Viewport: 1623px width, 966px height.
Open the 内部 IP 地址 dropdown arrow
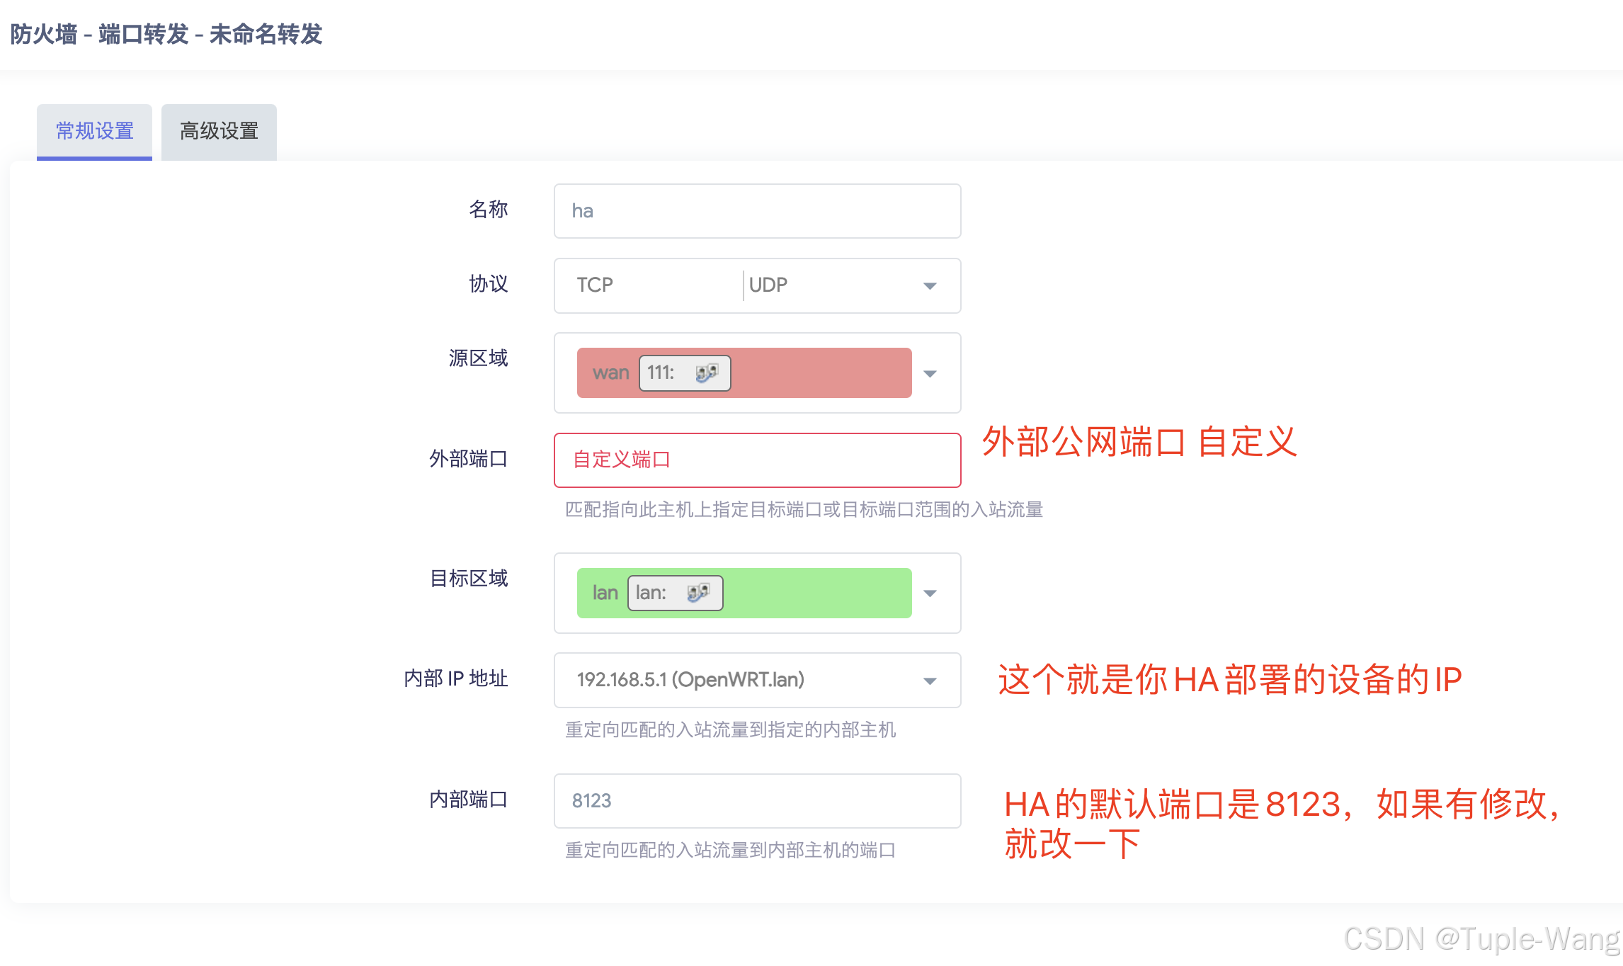click(x=930, y=681)
